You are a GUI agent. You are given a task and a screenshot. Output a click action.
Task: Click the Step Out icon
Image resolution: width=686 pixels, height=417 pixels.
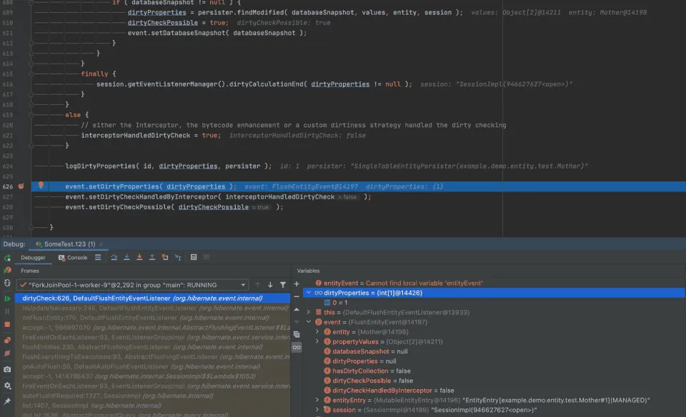pos(152,258)
